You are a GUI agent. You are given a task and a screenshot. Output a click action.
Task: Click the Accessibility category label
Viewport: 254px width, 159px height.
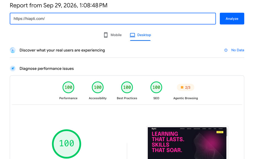[x=98, y=98]
